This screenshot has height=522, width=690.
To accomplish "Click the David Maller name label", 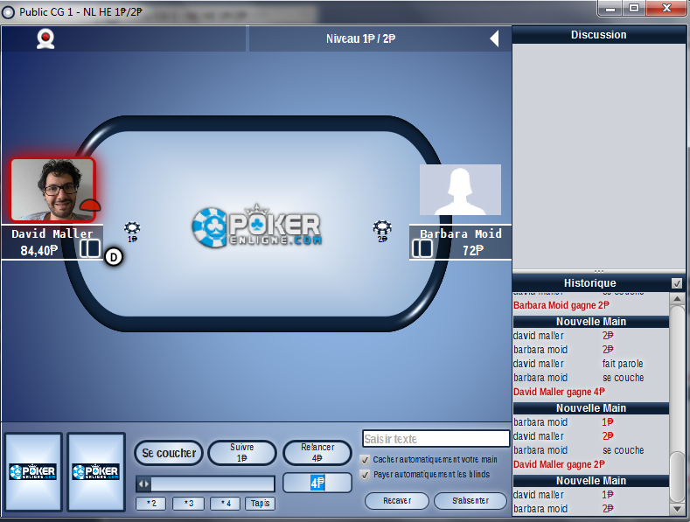I will [52, 233].
